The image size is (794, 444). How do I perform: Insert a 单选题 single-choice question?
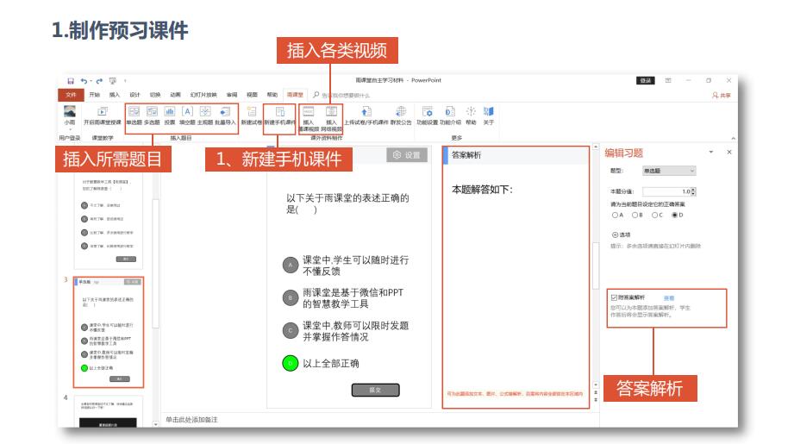tap(134, 116)
